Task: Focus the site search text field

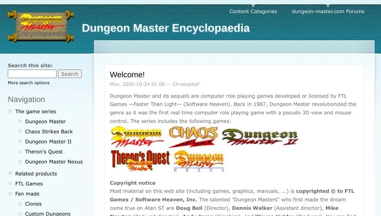Action: click(x=32, y=74)
